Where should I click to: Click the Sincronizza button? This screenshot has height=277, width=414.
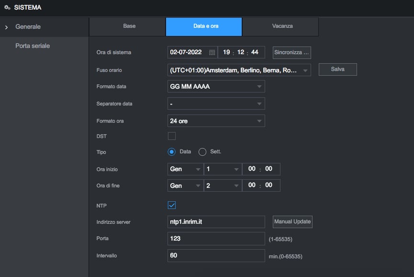coord(292,52)
